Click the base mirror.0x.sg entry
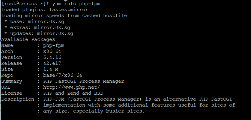251x120 pixels. (x=34, y=21)
